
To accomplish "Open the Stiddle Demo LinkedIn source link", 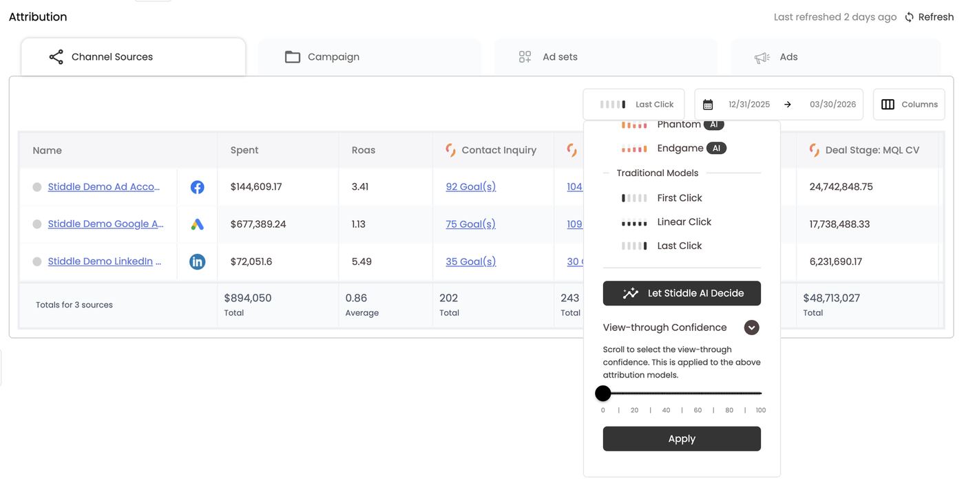I will point(105,262).
